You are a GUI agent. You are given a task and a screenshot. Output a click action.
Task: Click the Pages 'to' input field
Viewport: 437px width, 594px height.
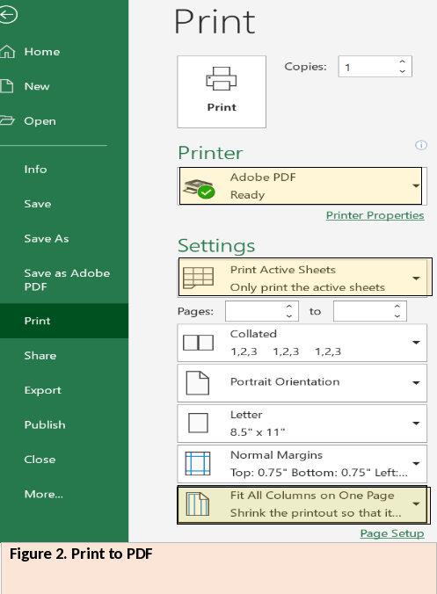[x=370, y=311]
